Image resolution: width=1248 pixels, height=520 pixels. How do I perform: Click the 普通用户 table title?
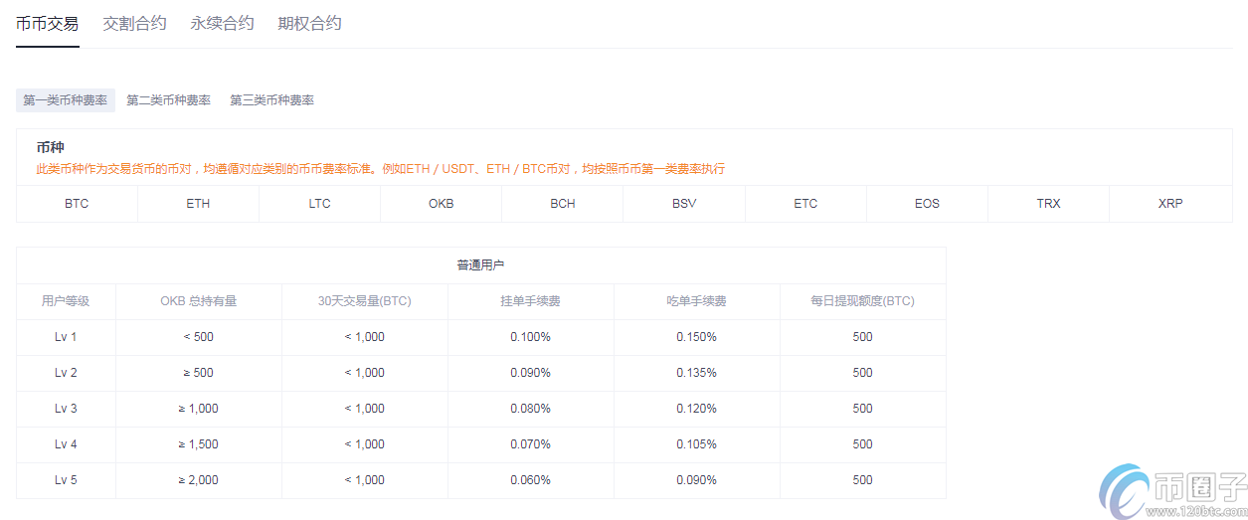point(480,265)
